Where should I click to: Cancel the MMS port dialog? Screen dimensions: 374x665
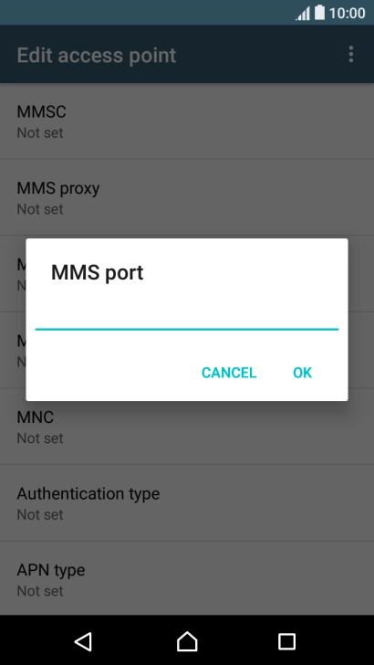click(229, 373)
